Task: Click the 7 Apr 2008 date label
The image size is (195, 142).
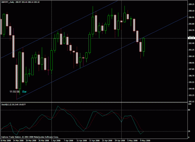Action: 69,141
